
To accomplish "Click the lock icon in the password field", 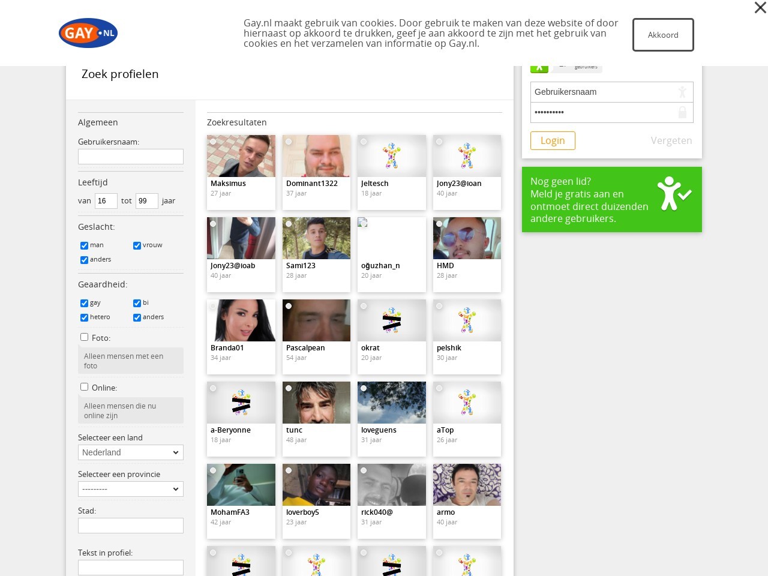I will (x=682, y=112).
